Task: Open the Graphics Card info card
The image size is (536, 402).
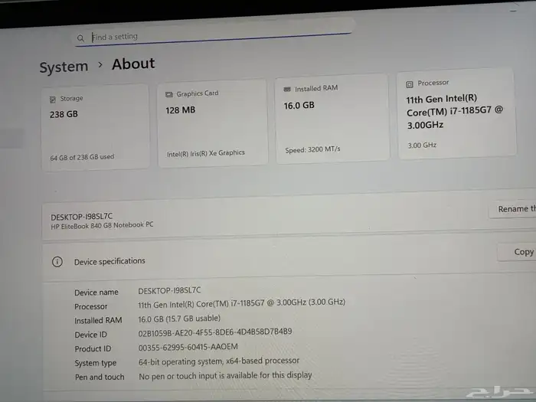Action: point(213,123)
